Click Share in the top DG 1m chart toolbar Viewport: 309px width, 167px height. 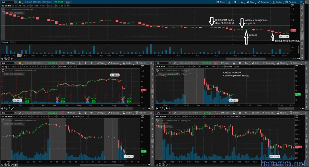click(x=220, y=2)
